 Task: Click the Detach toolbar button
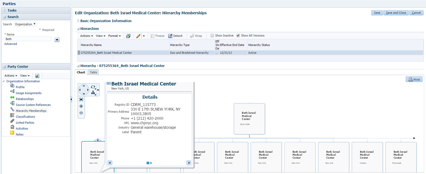coord(175,36)
